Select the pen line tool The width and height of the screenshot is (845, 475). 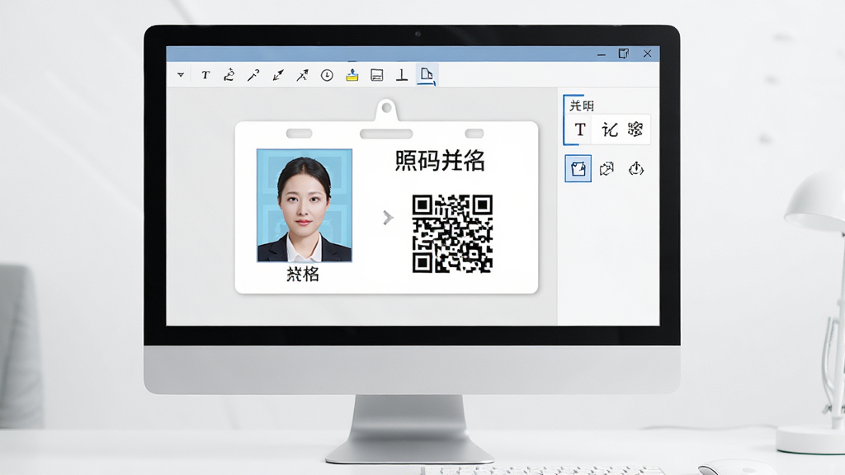pos(253,75)
